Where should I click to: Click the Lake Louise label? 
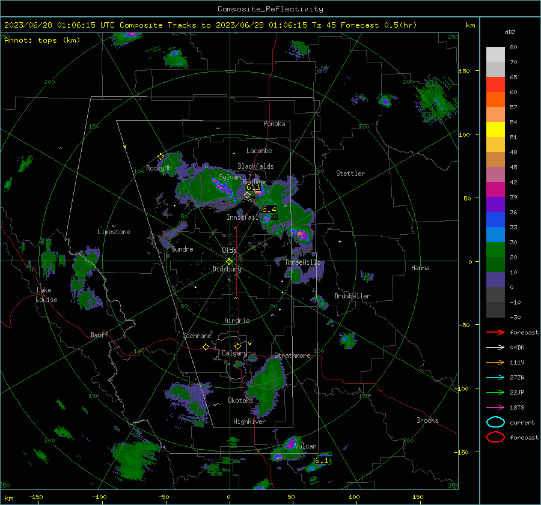(x=47, y=295)
